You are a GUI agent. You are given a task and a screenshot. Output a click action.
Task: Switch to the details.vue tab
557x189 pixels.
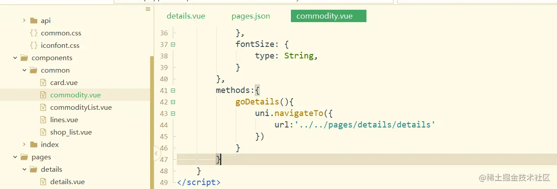pos(186,16)
